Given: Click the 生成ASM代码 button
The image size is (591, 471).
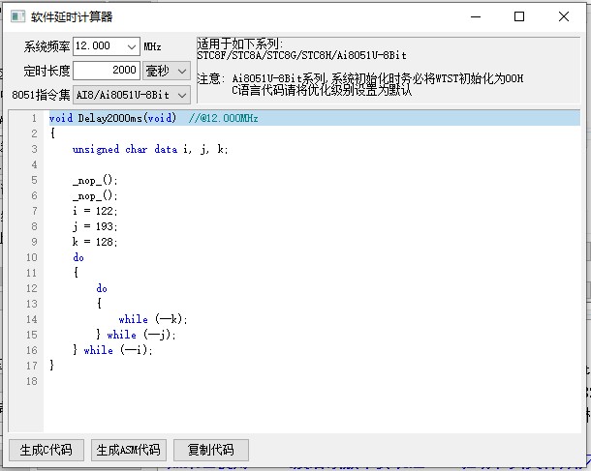Looking at the screenshot, I should coord(128,450).
